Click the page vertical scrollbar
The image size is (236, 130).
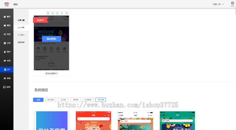(x=235, y=11)
